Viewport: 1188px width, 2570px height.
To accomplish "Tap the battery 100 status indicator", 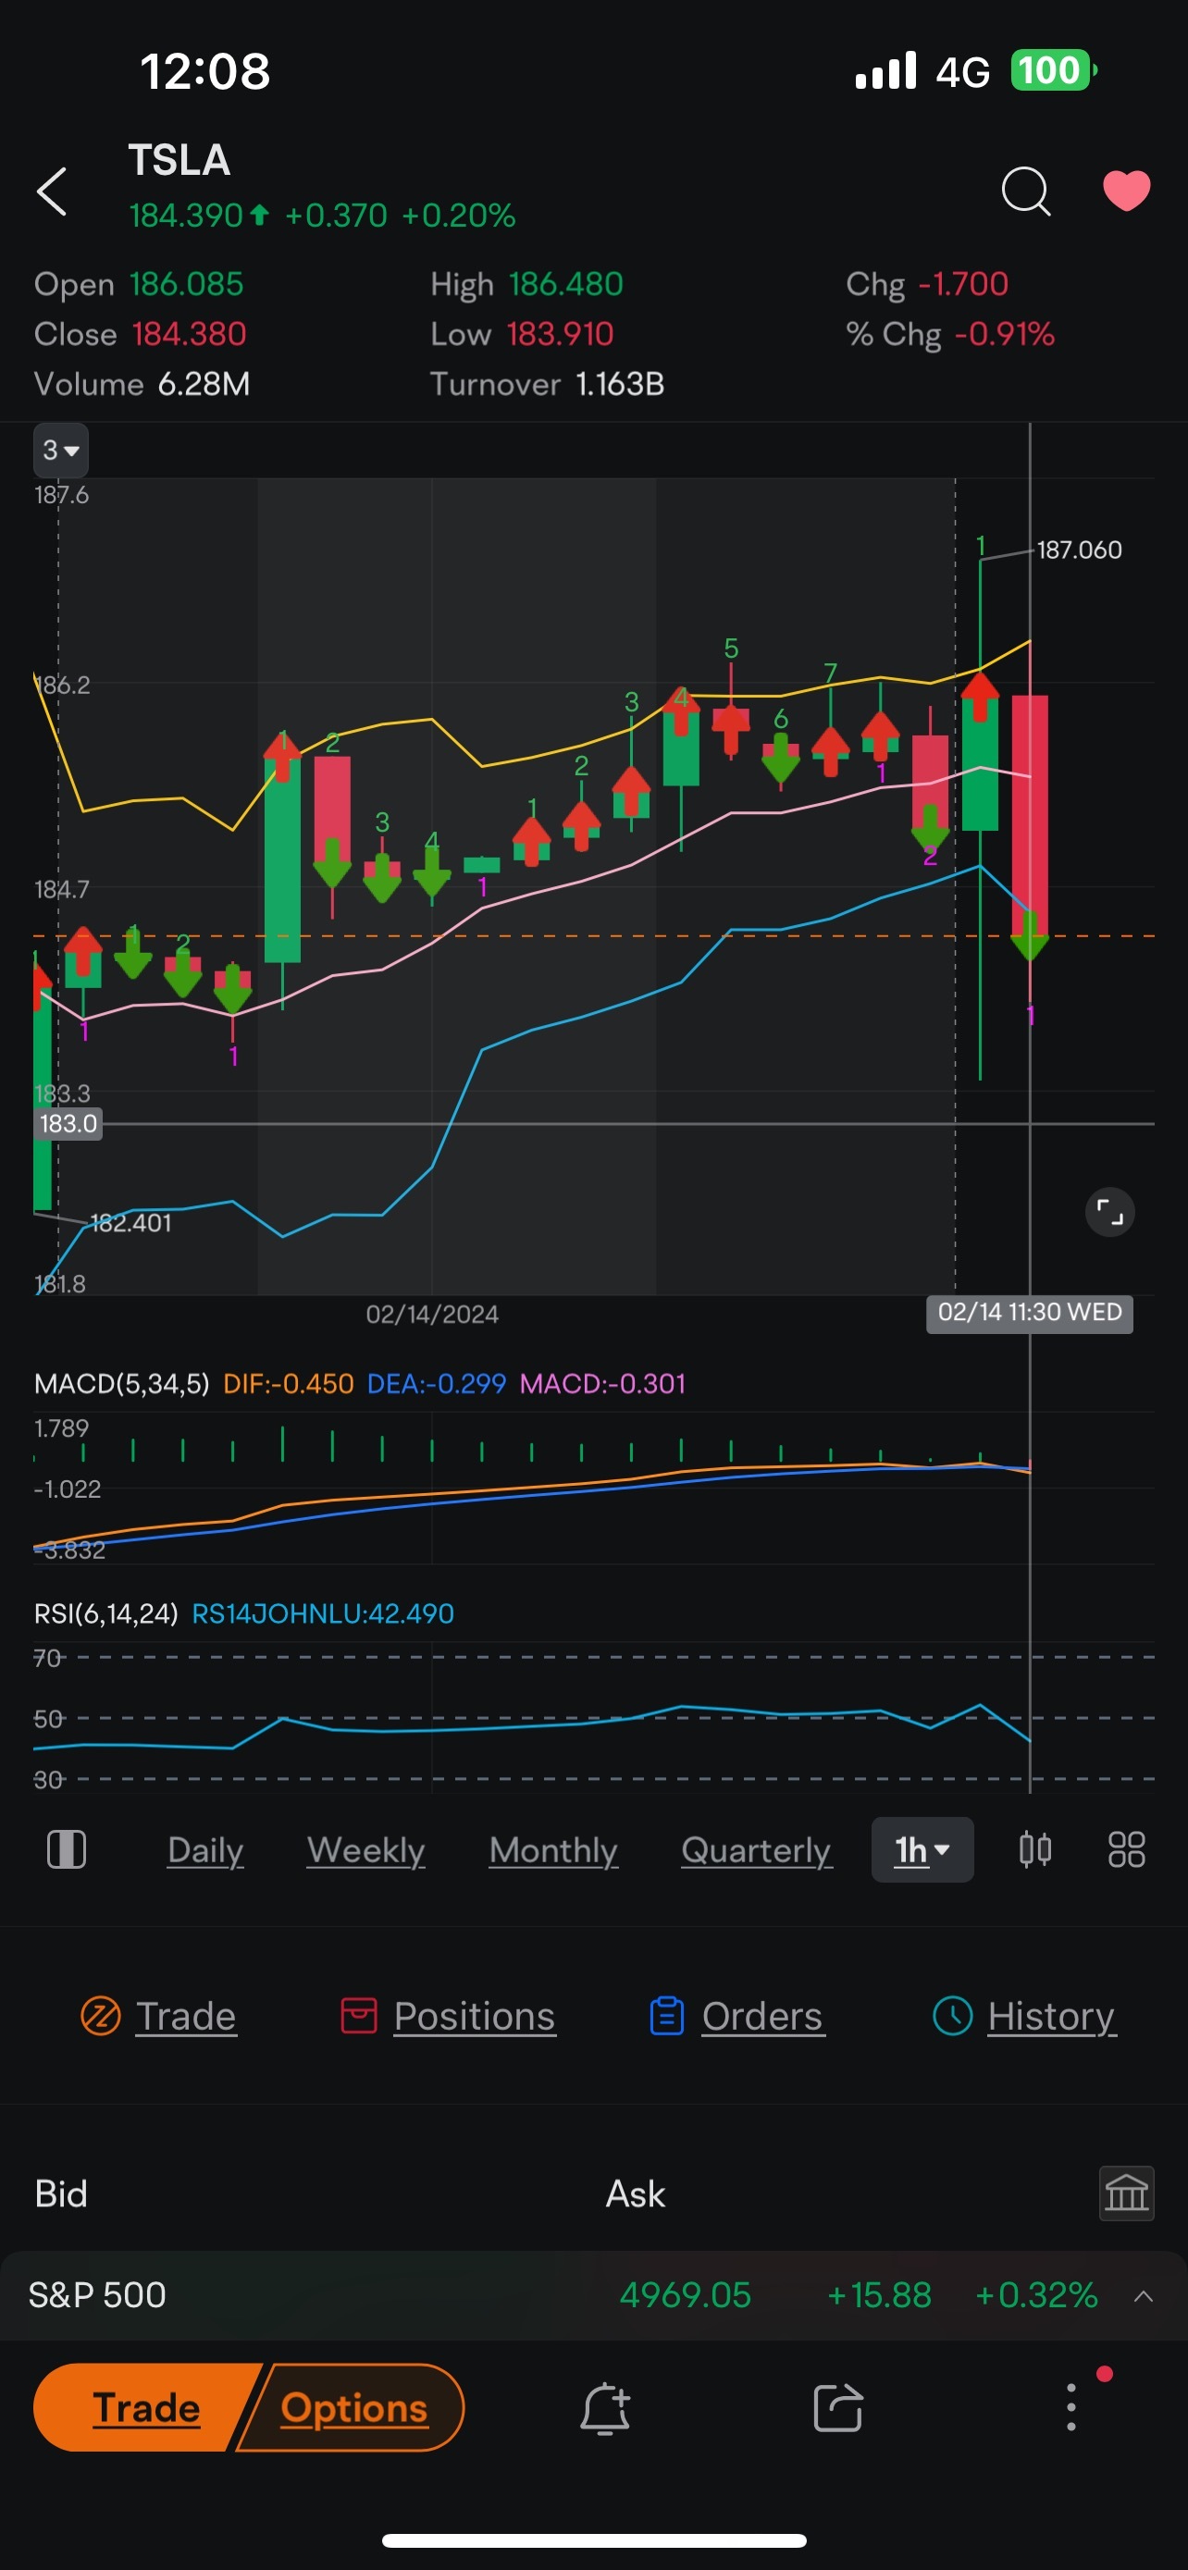I will pyautogui.click(x=1053, y=71).
